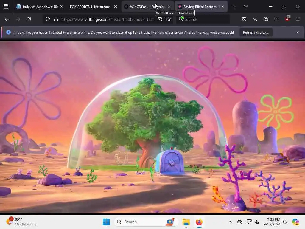
Task: Open Firefox account menu
Action: pyautogui.click(x=266, y=19)
